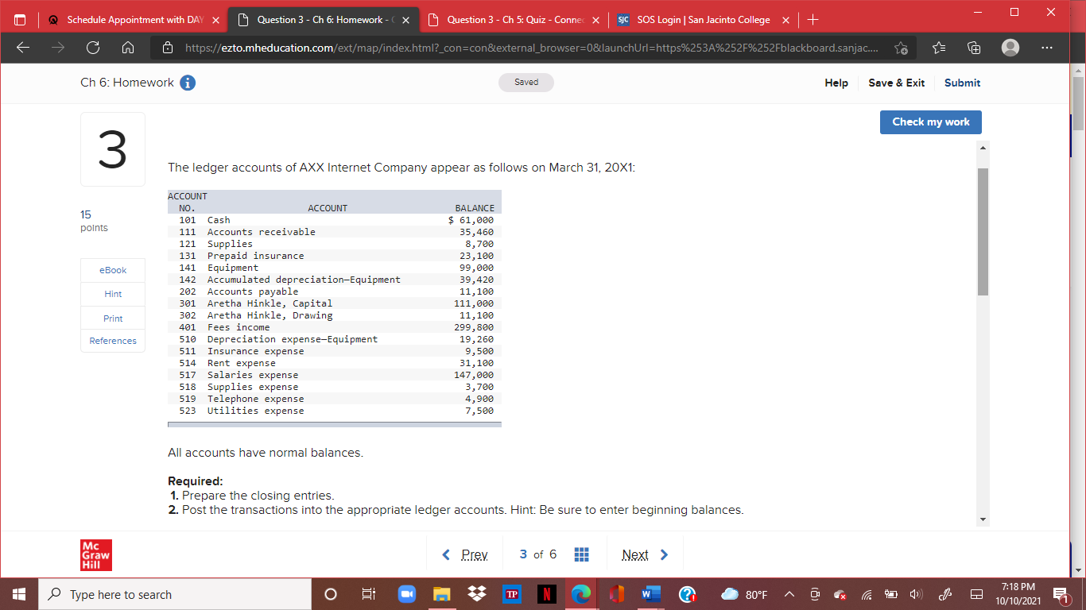Open Windows Start menu
The height and width of the screenshot is (610, 1086).
pyautogui.click(x=19, y=594)
